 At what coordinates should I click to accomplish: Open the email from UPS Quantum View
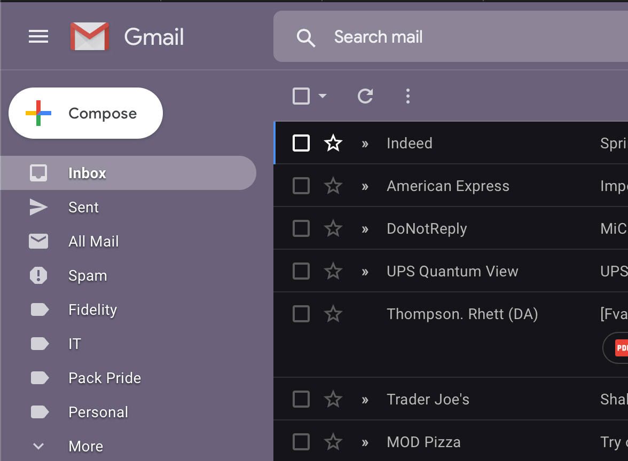[x=451, y=271]
